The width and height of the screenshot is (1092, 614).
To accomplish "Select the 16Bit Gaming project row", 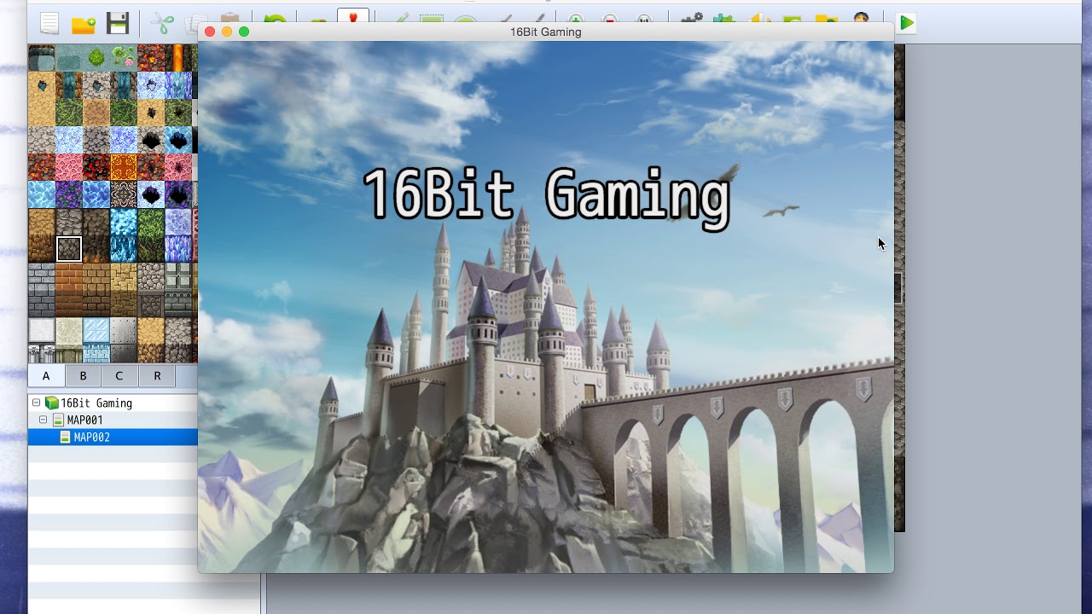I will coord(113,403).
